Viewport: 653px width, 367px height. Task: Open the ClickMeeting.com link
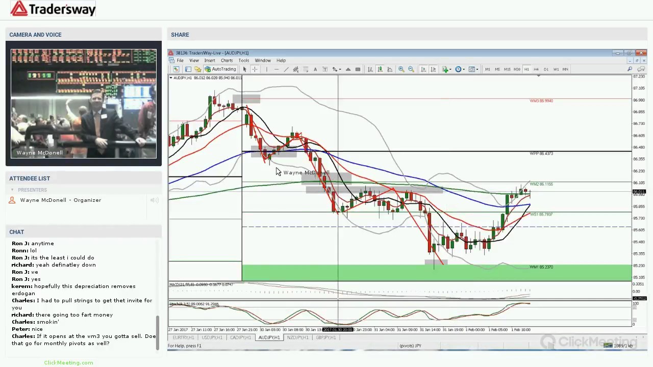68,363
